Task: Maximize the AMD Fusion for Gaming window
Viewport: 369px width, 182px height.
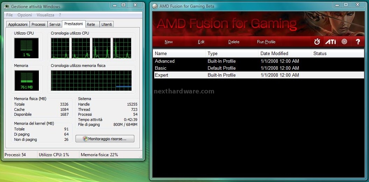Action: click(x=346, y=5)
